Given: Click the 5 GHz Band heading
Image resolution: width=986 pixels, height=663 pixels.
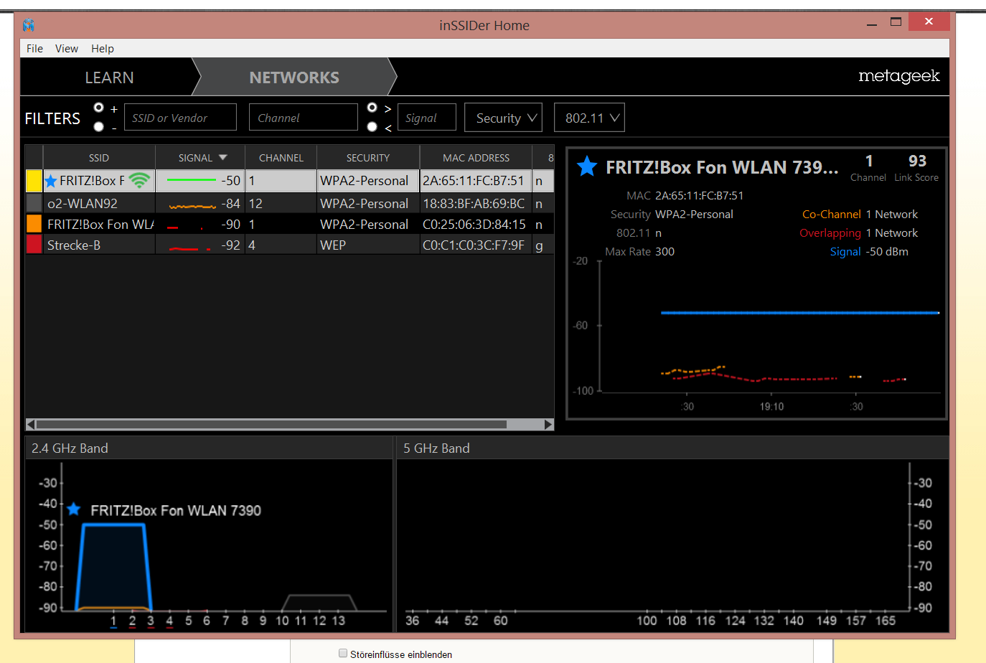Looking at the screenshot, I should [436, 448].
